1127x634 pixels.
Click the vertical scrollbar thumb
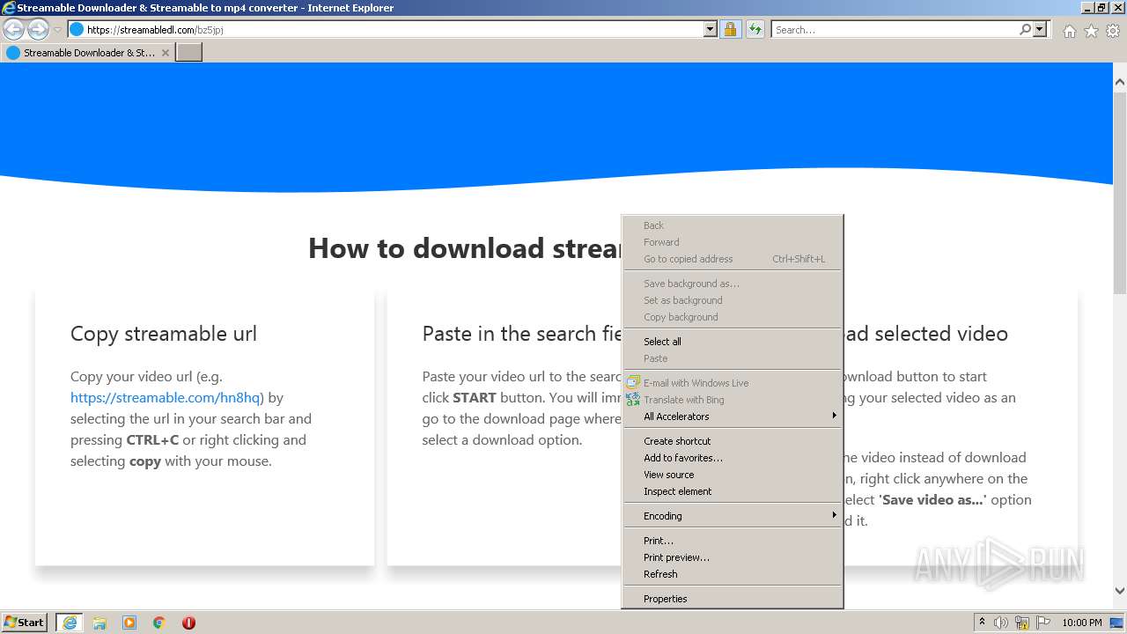pos(1120,194)
